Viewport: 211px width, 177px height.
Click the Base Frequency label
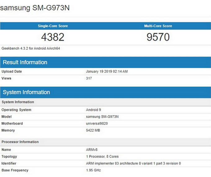pos(15,170)
